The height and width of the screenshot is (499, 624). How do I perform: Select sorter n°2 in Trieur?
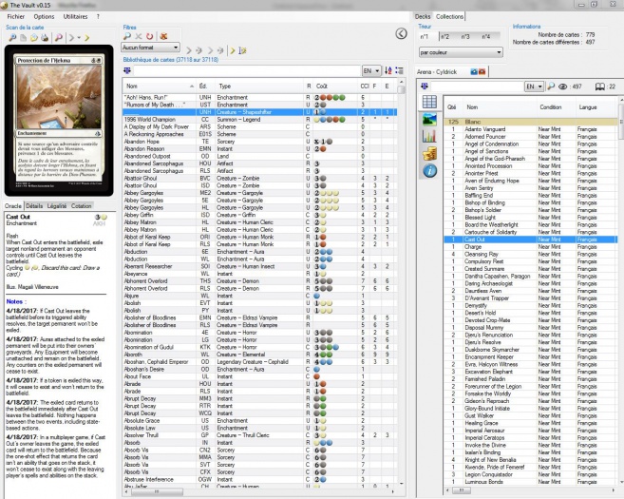(x=444, y=37)
